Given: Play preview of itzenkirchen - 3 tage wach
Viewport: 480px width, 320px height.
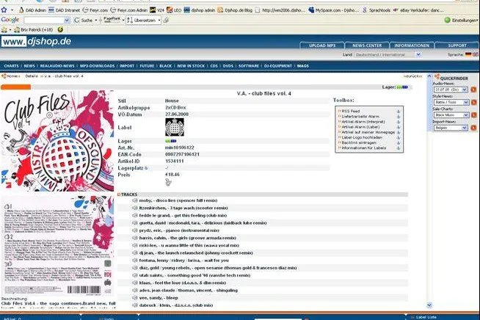Looking at the screenshot, I should coord(135,208).
